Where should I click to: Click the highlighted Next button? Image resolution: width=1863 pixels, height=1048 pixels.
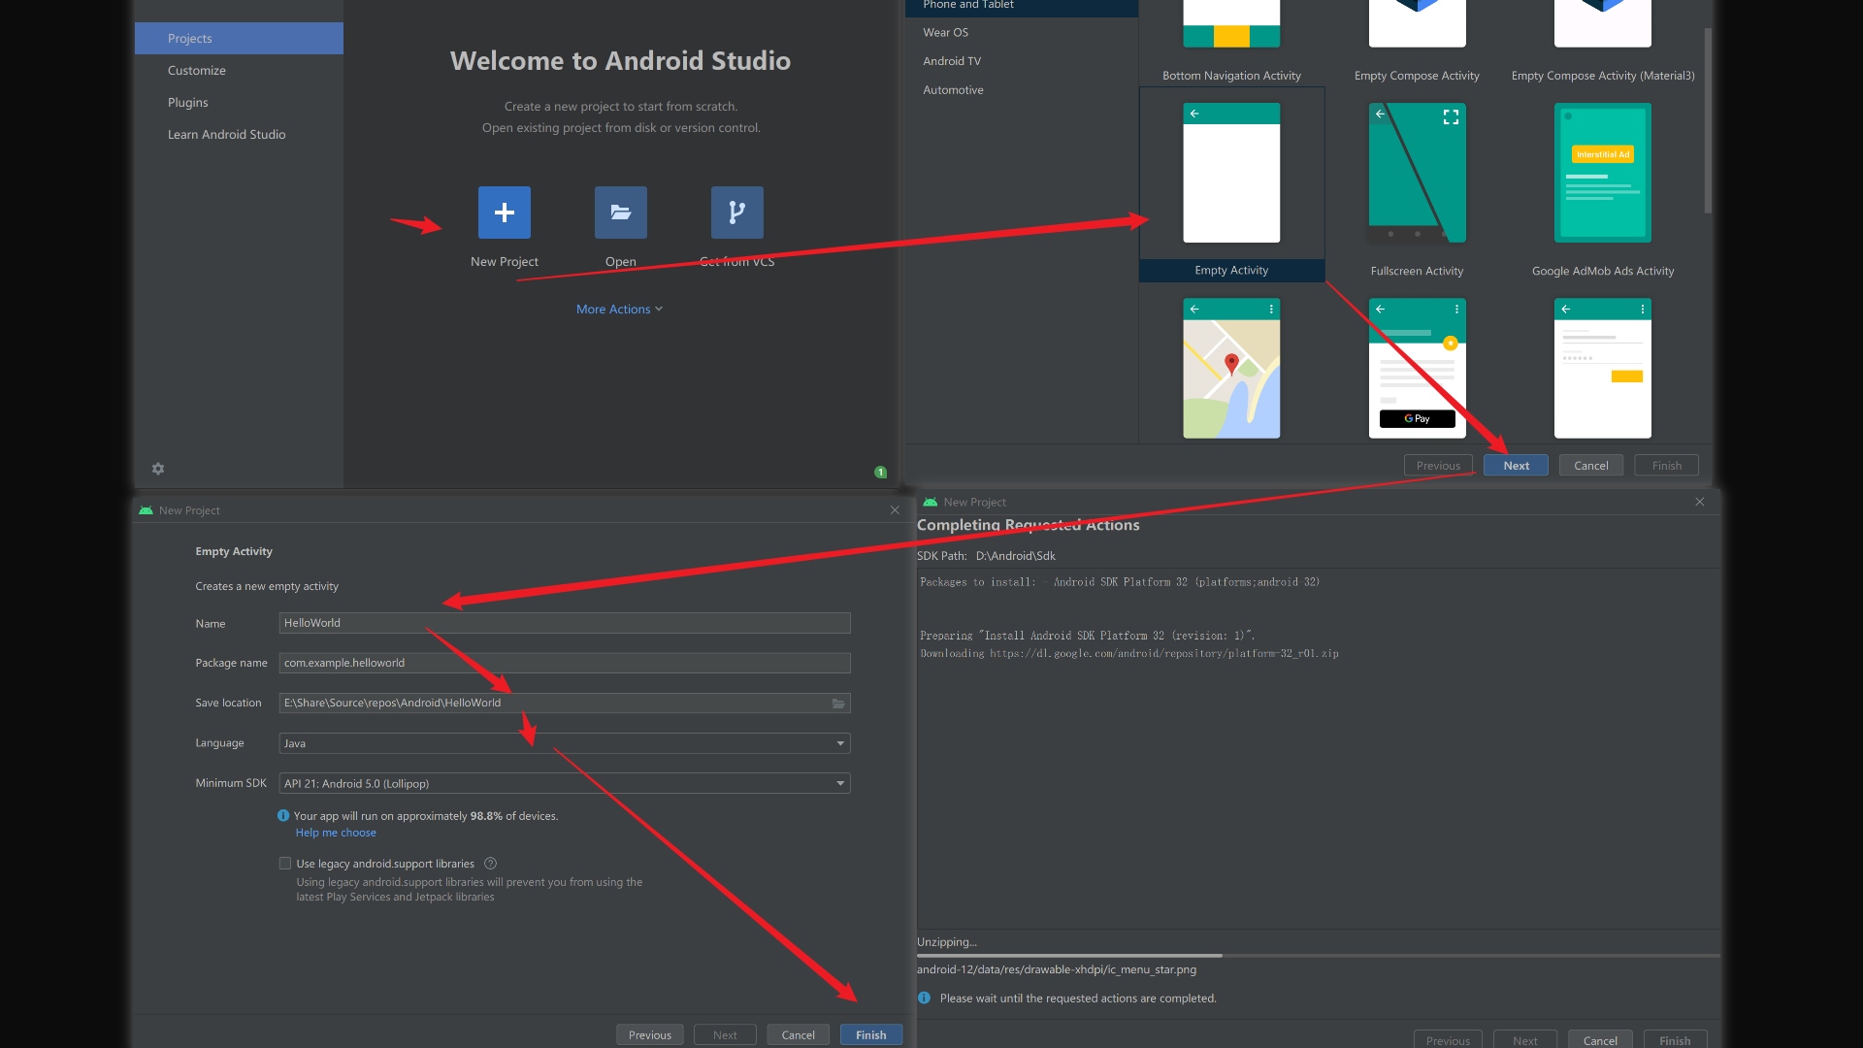pos(1516,466)
